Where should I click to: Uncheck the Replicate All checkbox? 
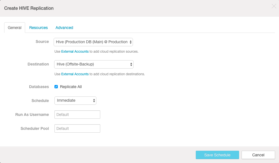(56, 87)
